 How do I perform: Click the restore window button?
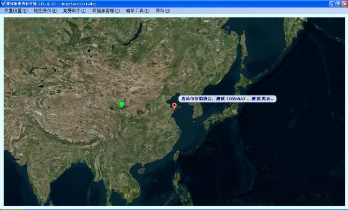pos(338,4)
